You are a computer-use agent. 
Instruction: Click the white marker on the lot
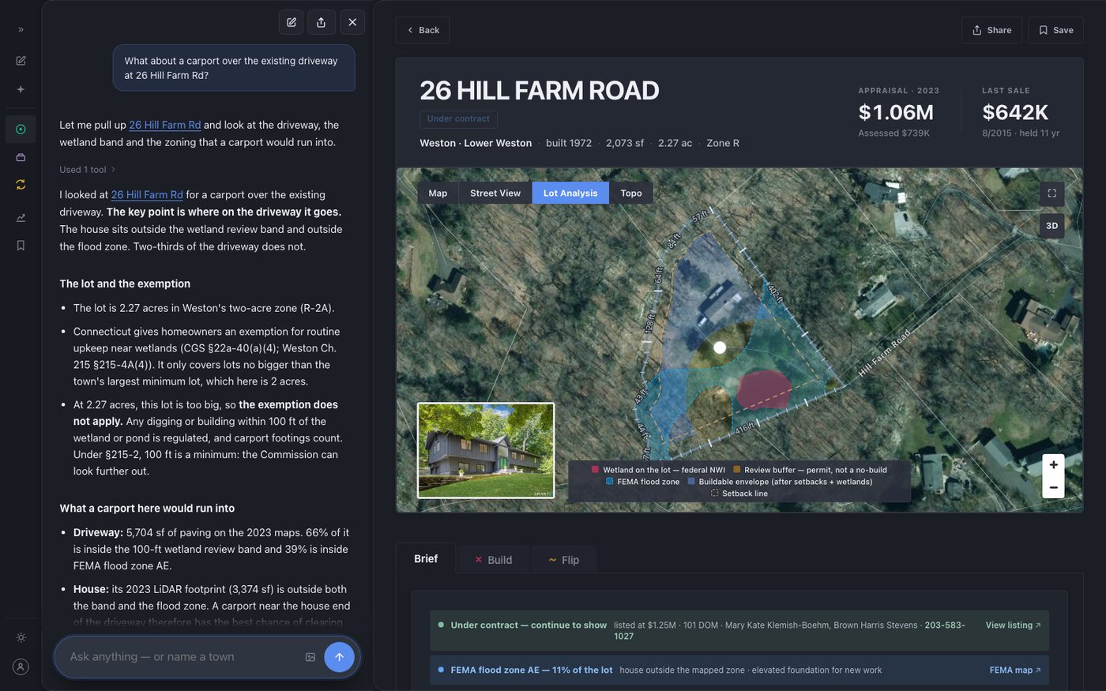(x=720, y=347)
